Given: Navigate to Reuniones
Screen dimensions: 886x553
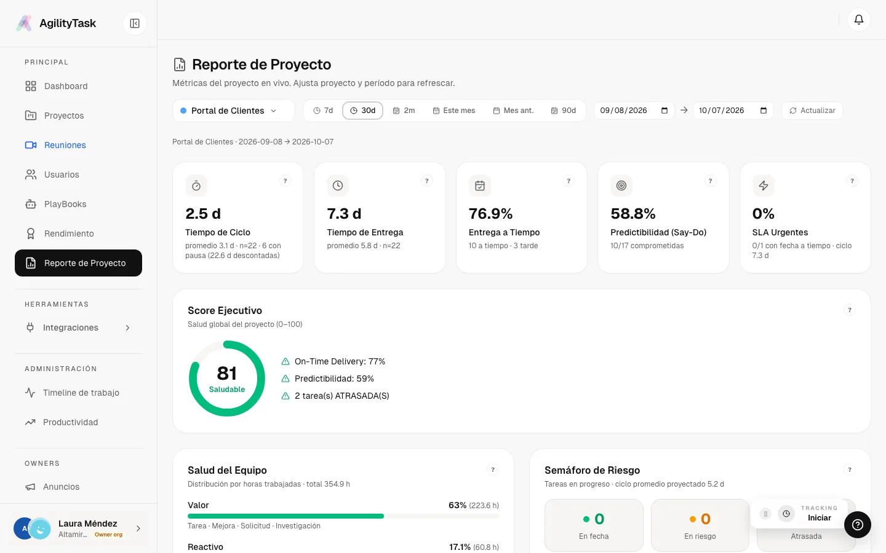Looking at the screenshot, I should coord(78,145).
